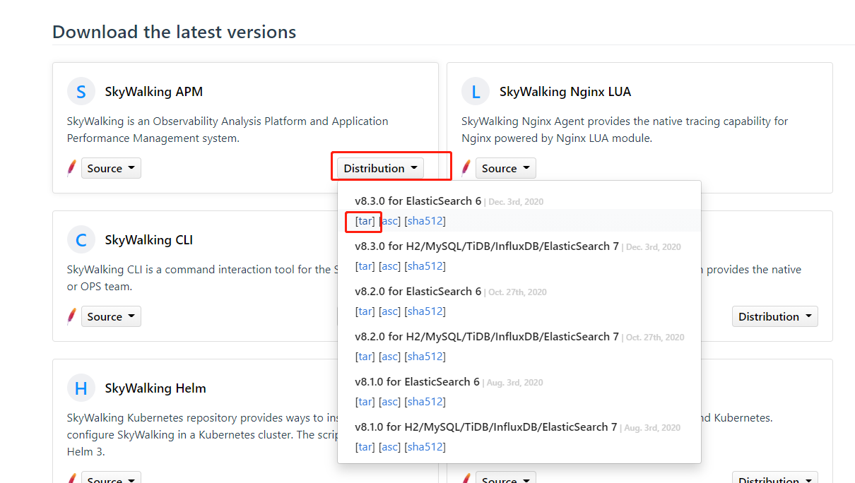Open sha512 for v8.2.0 H2/MySQL/TiDB/InfluxDB/ElasticSearch 7
This screenshot has width=855, height=483.
[425, 357]
